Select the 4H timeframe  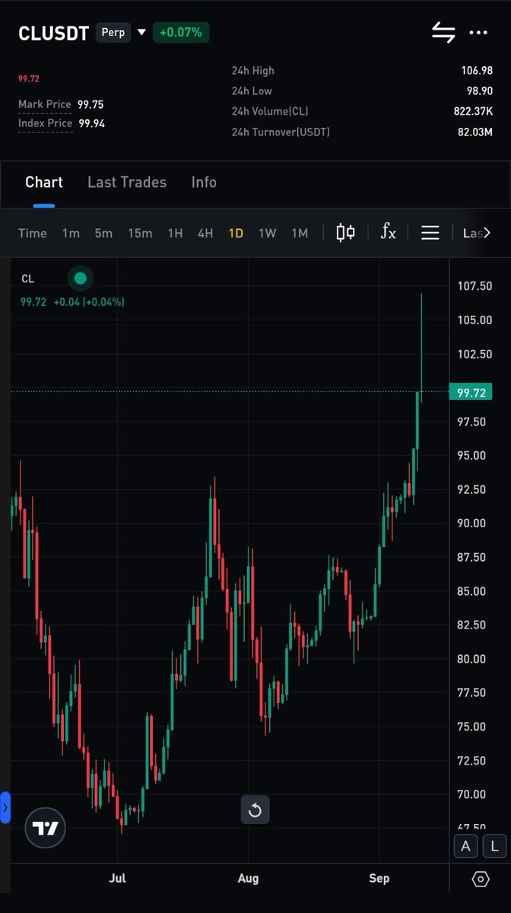tap(205, 233)
